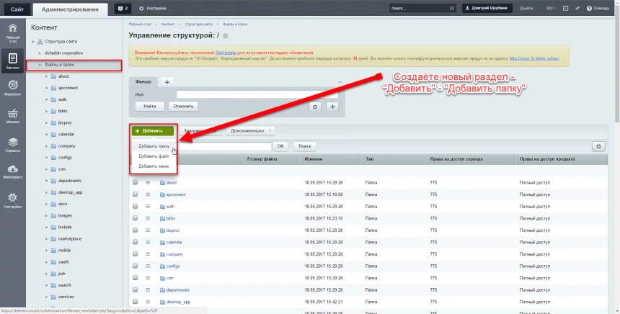Click the favorites star next to page title
The height and width of the screenshot is (314, 620).
pos(226,35)
